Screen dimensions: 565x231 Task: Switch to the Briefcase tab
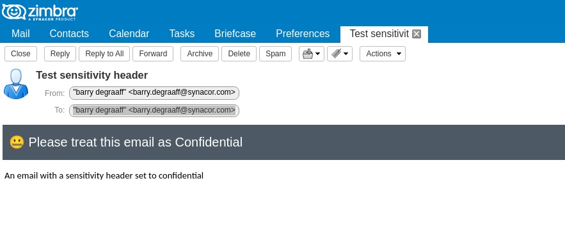[x=235, y=33]
